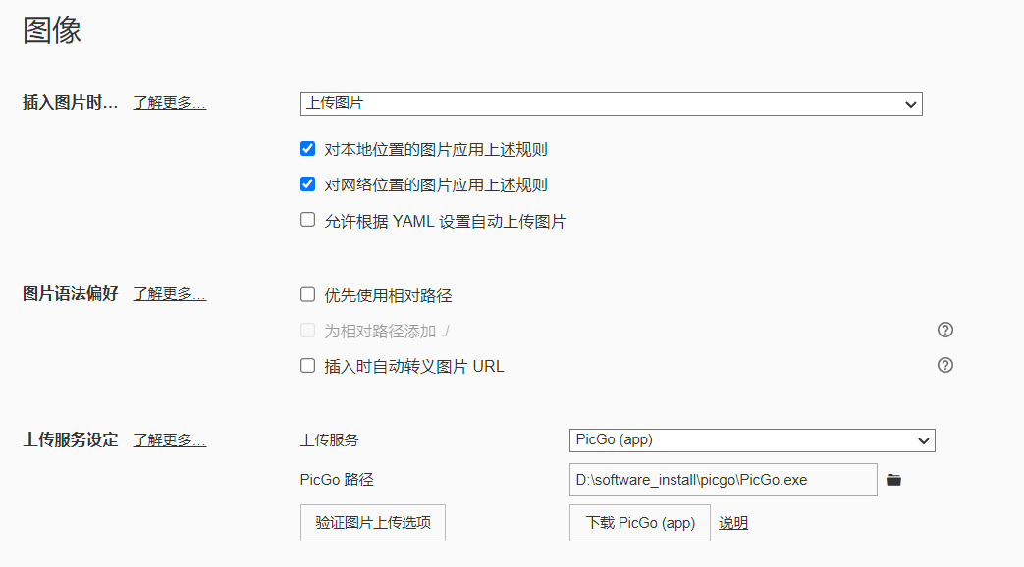This screenshot has width=1024, height=567.
Task: Open 了解更多 link for 插入图片时 setting
Action: [169, 101]
